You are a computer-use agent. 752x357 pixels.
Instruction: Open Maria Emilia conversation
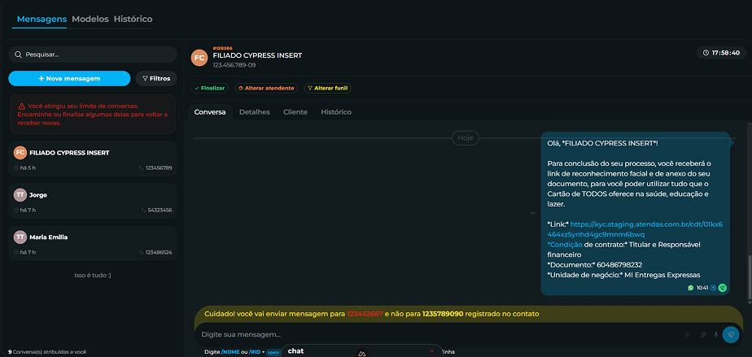tap(93, 243)
